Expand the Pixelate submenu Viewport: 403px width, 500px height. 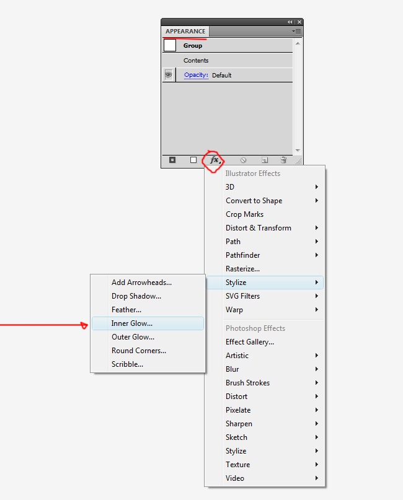[265, 410]
